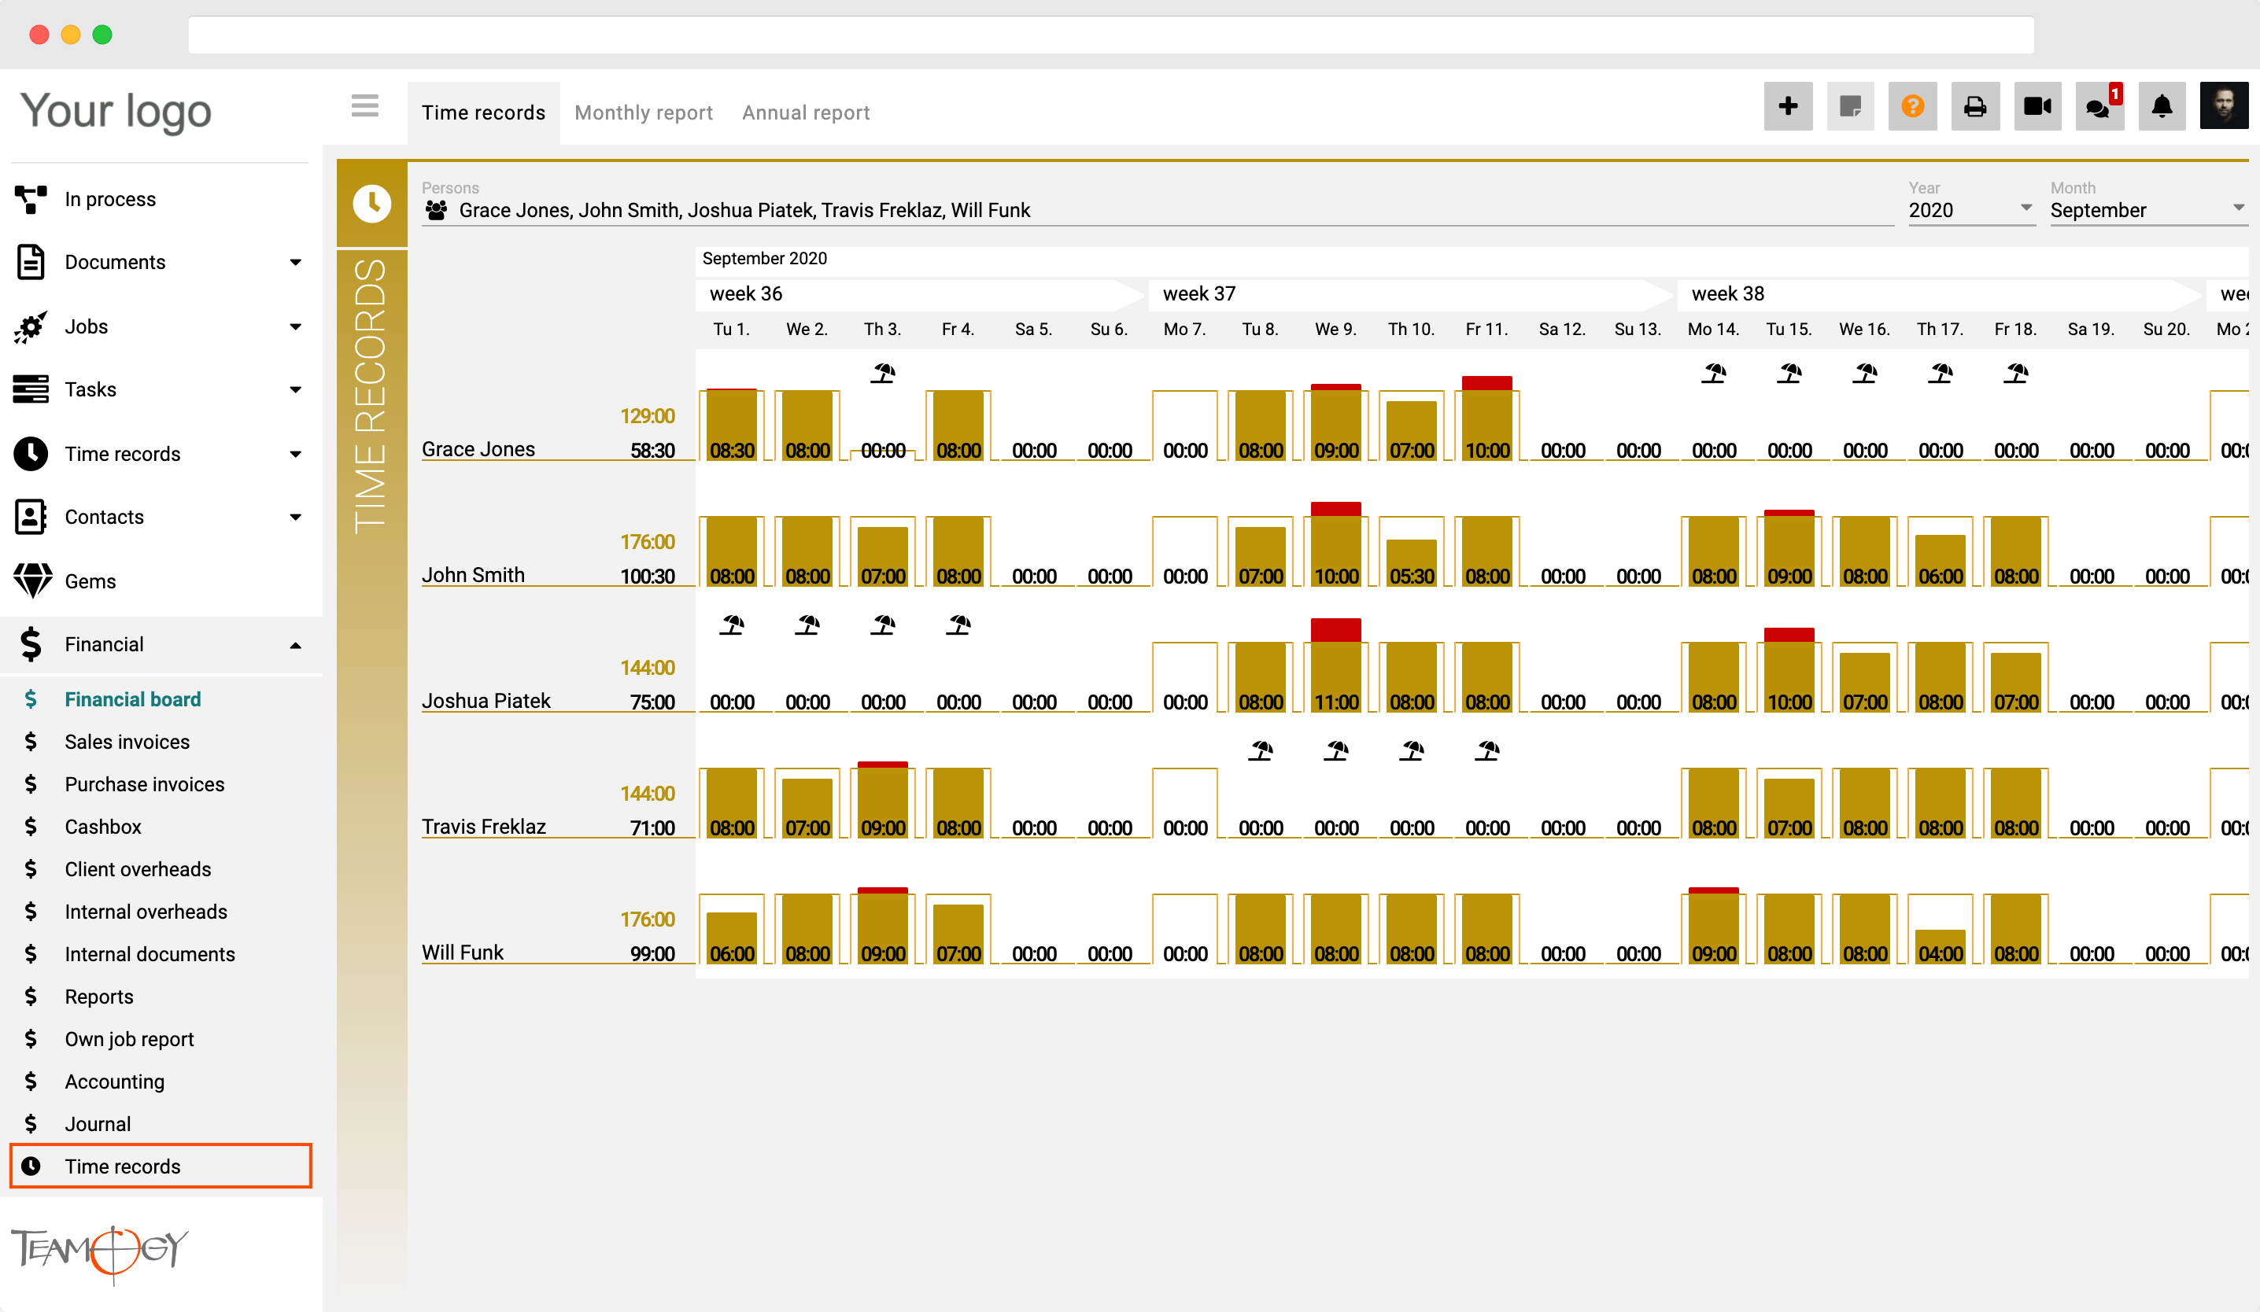Screen dimensions: 2260x1312
Task: Click Grace Jones vacation icon on Fr 18
Action: coord(2016,373)
